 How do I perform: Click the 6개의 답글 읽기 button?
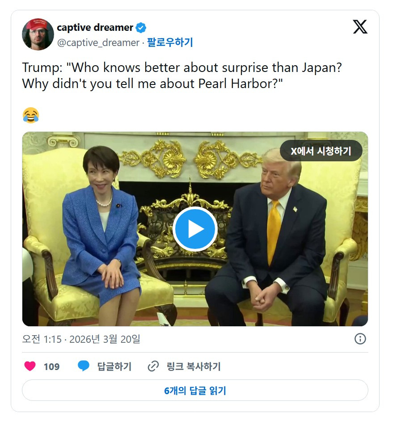point(195,390)
